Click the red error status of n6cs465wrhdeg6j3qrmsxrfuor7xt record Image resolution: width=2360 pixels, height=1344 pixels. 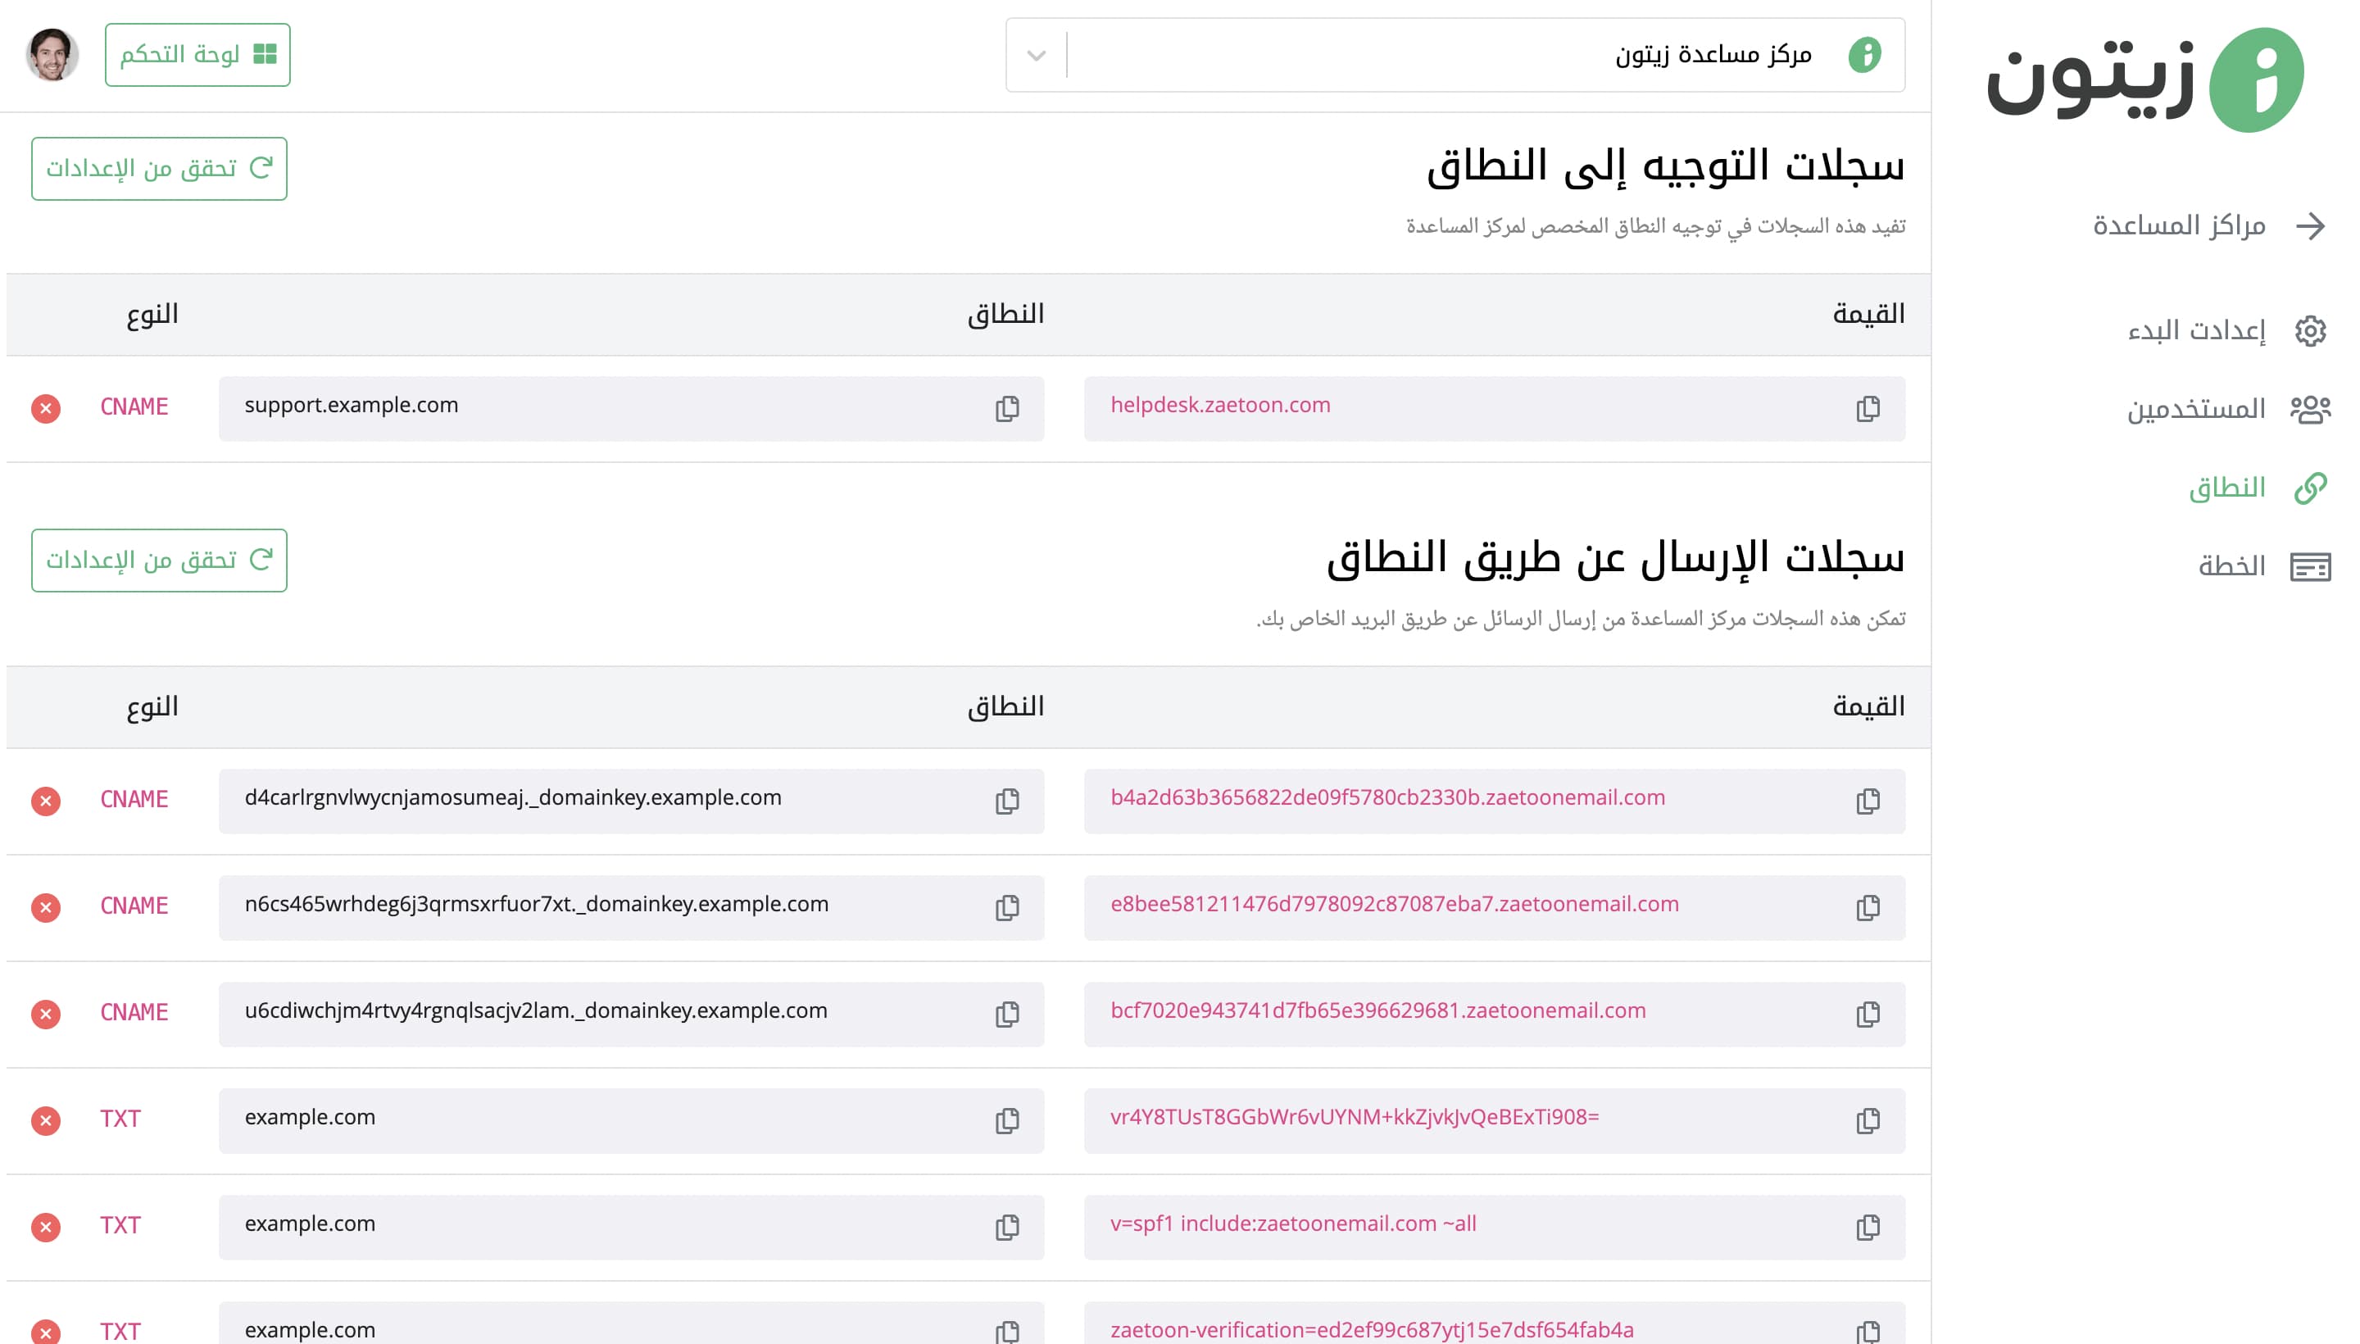45,907
